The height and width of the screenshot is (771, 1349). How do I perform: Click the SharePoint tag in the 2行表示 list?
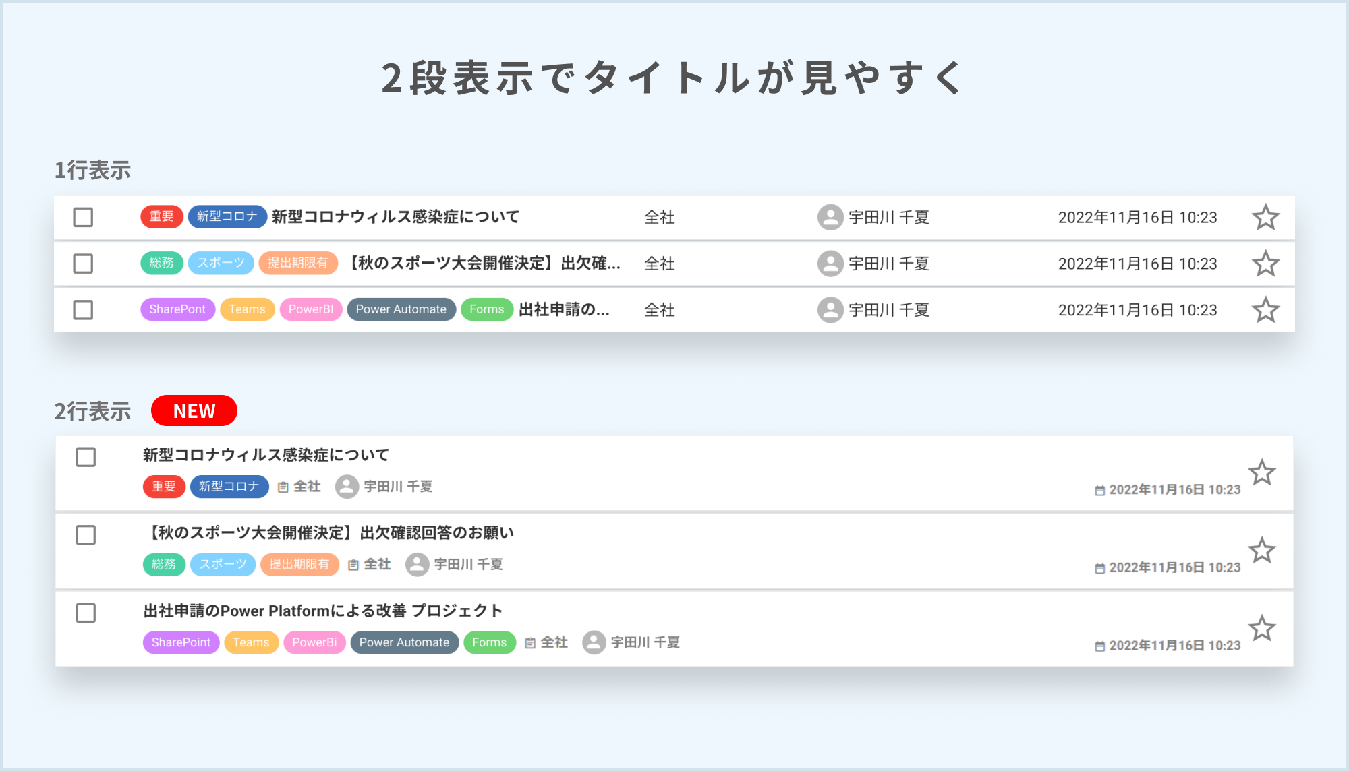(181, 642)
